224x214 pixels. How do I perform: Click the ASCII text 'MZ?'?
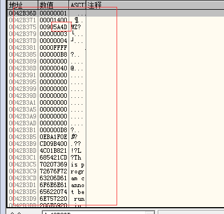pyautogui.click(x=76, y=27)
